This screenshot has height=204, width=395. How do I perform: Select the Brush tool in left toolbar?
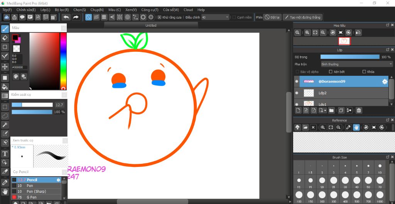(x=5, y=29)
